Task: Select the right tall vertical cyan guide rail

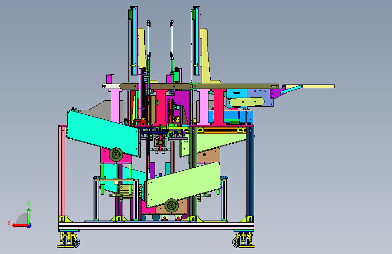Action: (196, 41)
